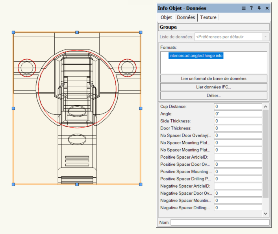Click Lier un format de base de données
The height and width of the screenshot is (234, 278).
(x=213, y=79)
